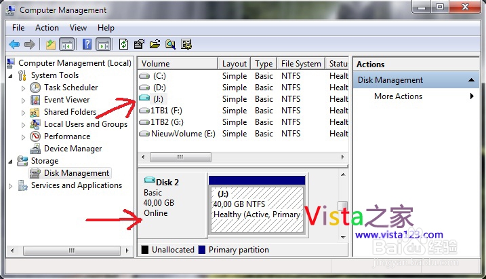Screen dimensions: 486x279
Task: Click the black Unallocated legend swatch
Action: click(x=145, y=250)
